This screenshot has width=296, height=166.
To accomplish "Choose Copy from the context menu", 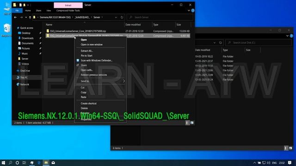I will coord(83,92).
